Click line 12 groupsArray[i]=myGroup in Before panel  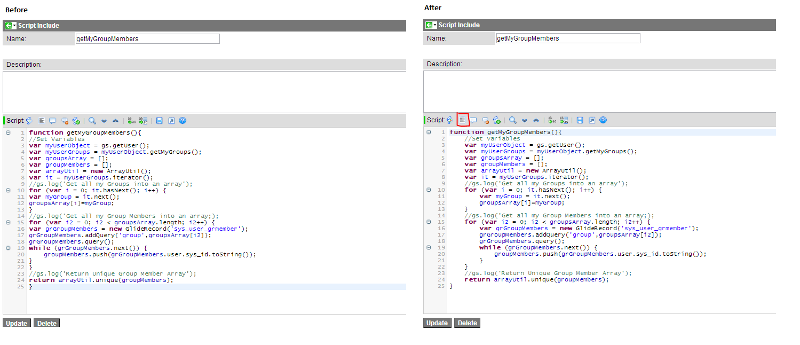[72, 203]
